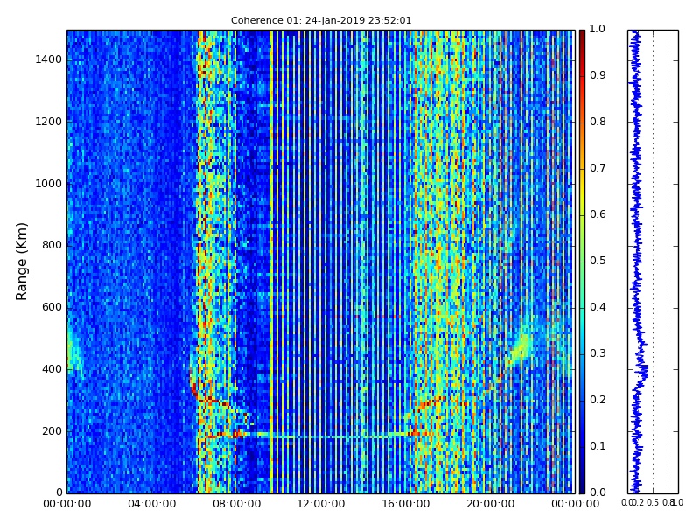Click the colorbar label 0.5
The width and height of the screenshot is (700, 525).
tap(598, 261)
